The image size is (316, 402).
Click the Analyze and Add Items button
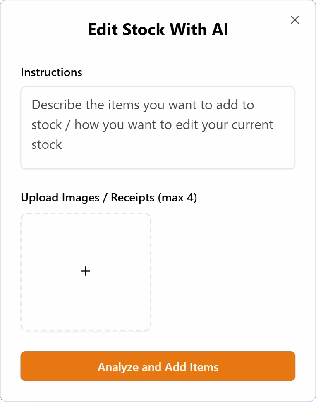click(x=158, y=366)
